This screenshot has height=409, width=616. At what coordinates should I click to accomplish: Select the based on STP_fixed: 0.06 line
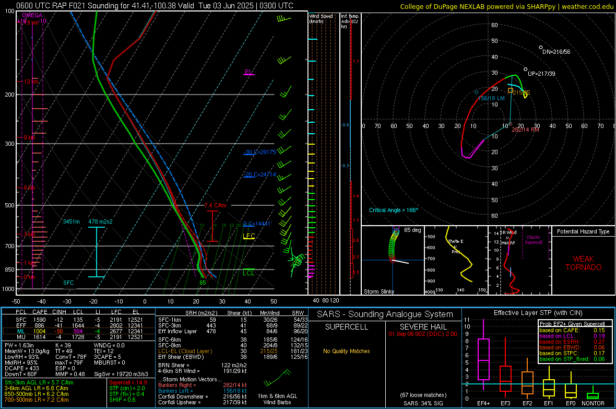[x=572, y=359]
